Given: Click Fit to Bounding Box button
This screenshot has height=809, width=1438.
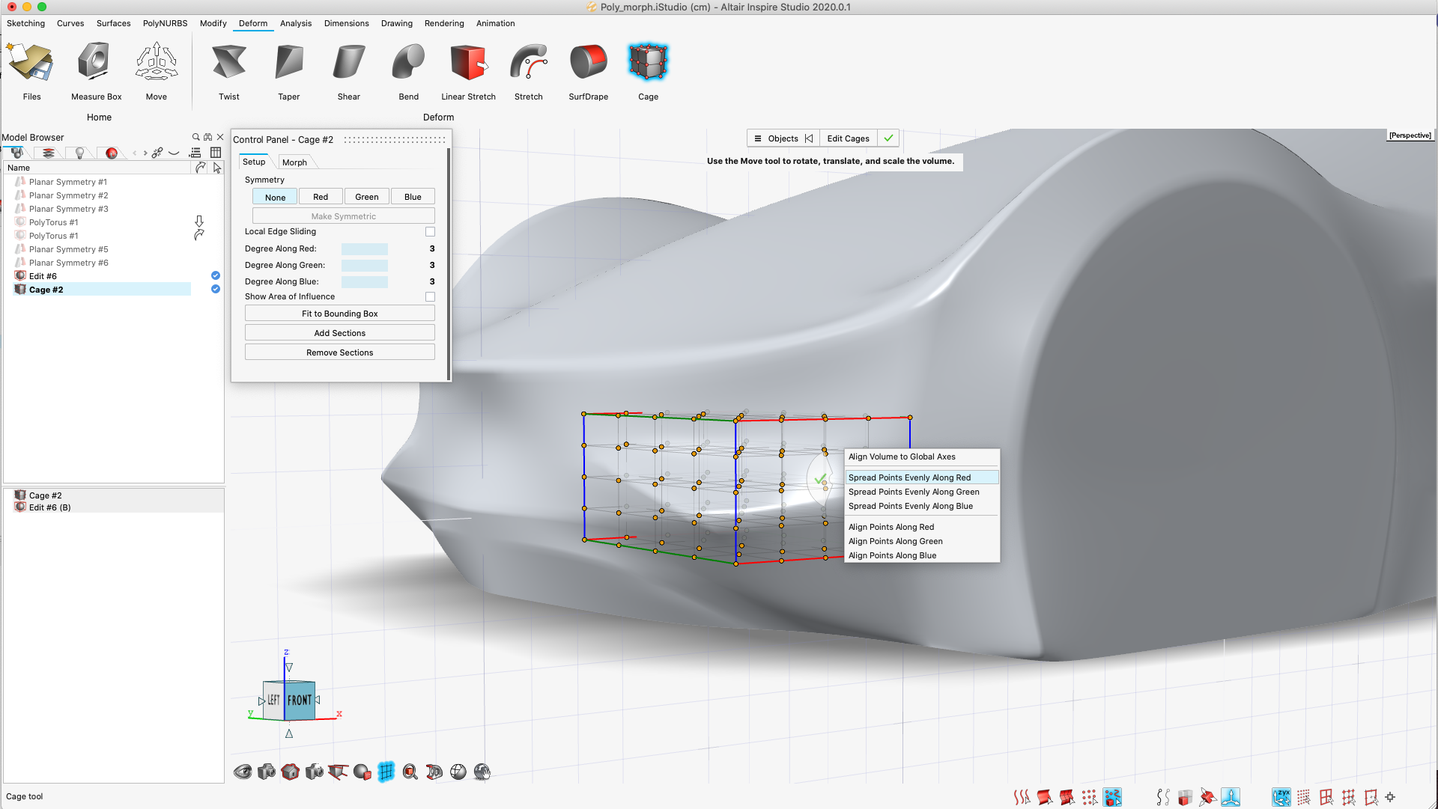Looking at the screenshot, I should tap(339, 314).
